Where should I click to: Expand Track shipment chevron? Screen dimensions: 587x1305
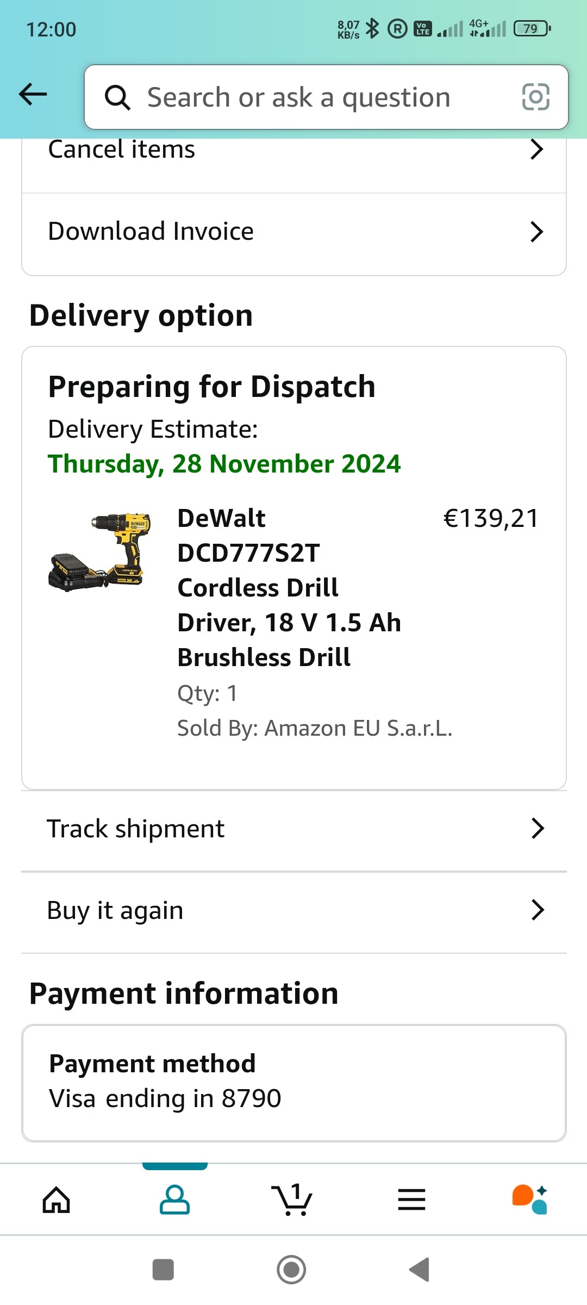tap(538, 829)
